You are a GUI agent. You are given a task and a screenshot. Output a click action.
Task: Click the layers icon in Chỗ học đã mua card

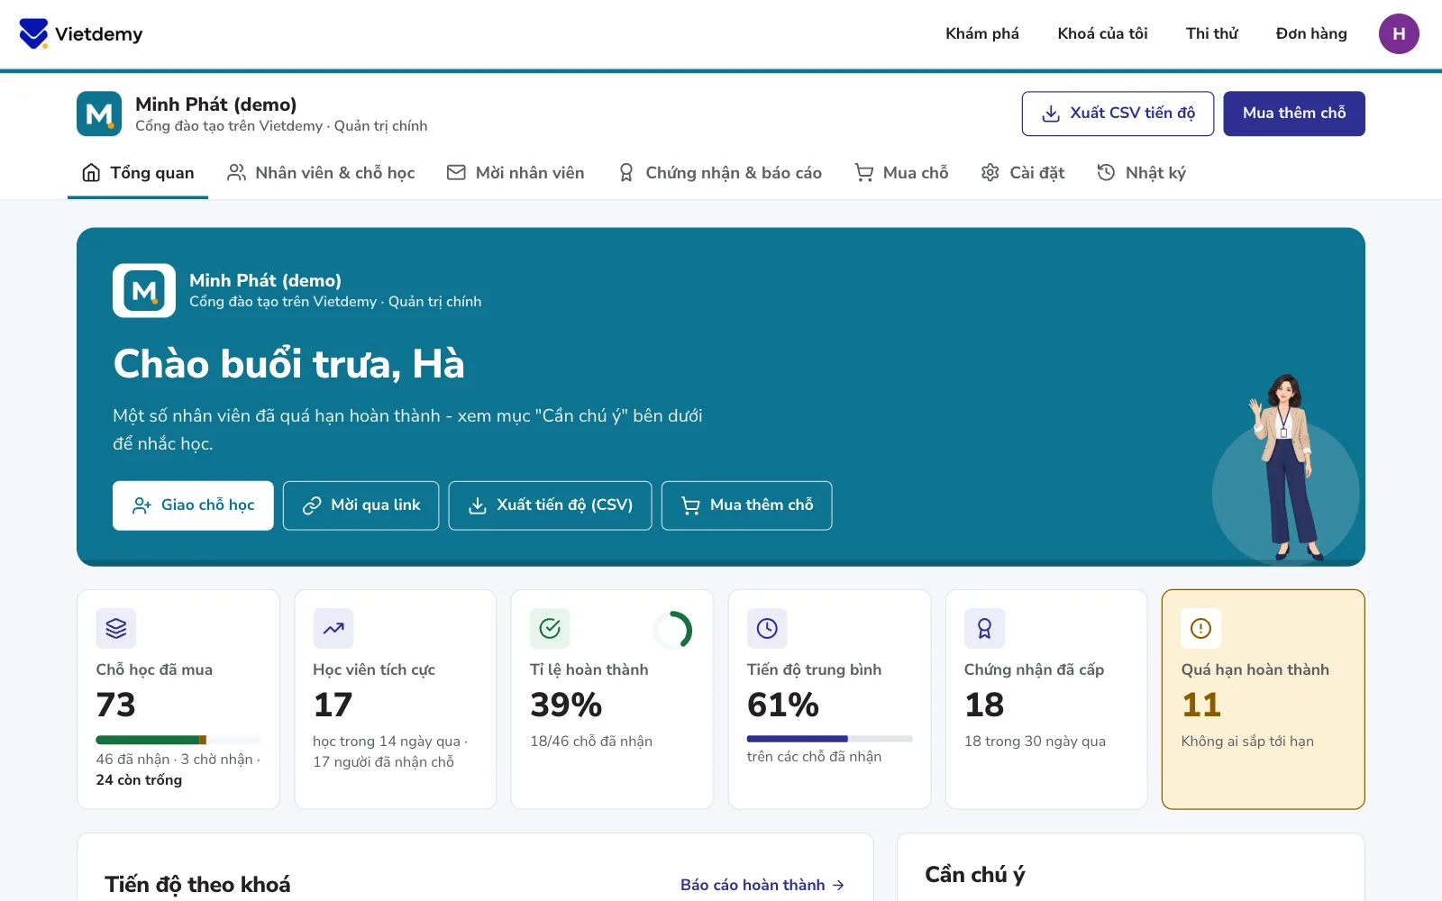pos(116,628)
